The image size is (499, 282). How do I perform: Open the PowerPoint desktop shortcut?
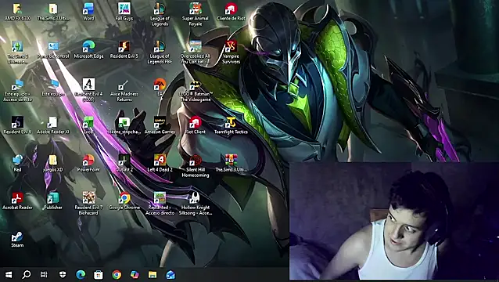[x=88, y=163]
